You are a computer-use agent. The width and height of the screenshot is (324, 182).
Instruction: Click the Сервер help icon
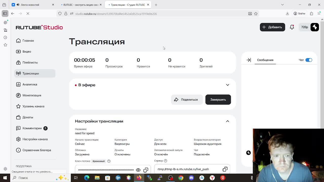pyautogui.click(x=166, y=161)
